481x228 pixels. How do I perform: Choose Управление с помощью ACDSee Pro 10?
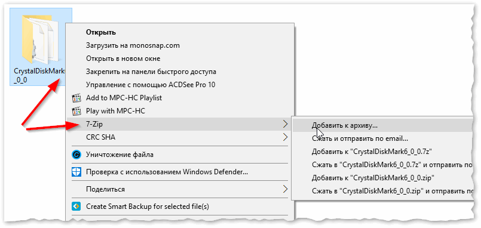click(151, 85)
